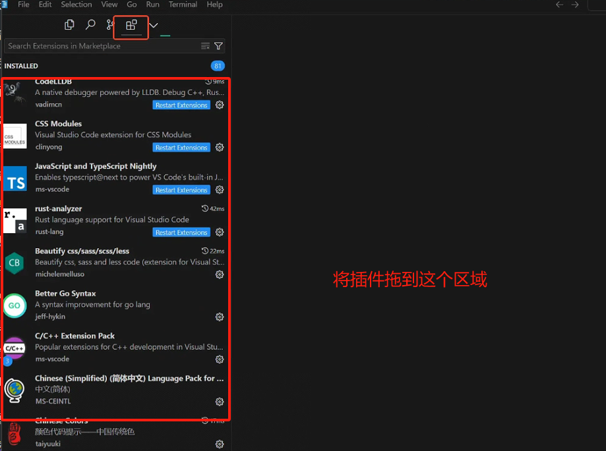Open manage gear for Beautify css/sass/scss/less

pyautogui.click(x=220, y=275)
